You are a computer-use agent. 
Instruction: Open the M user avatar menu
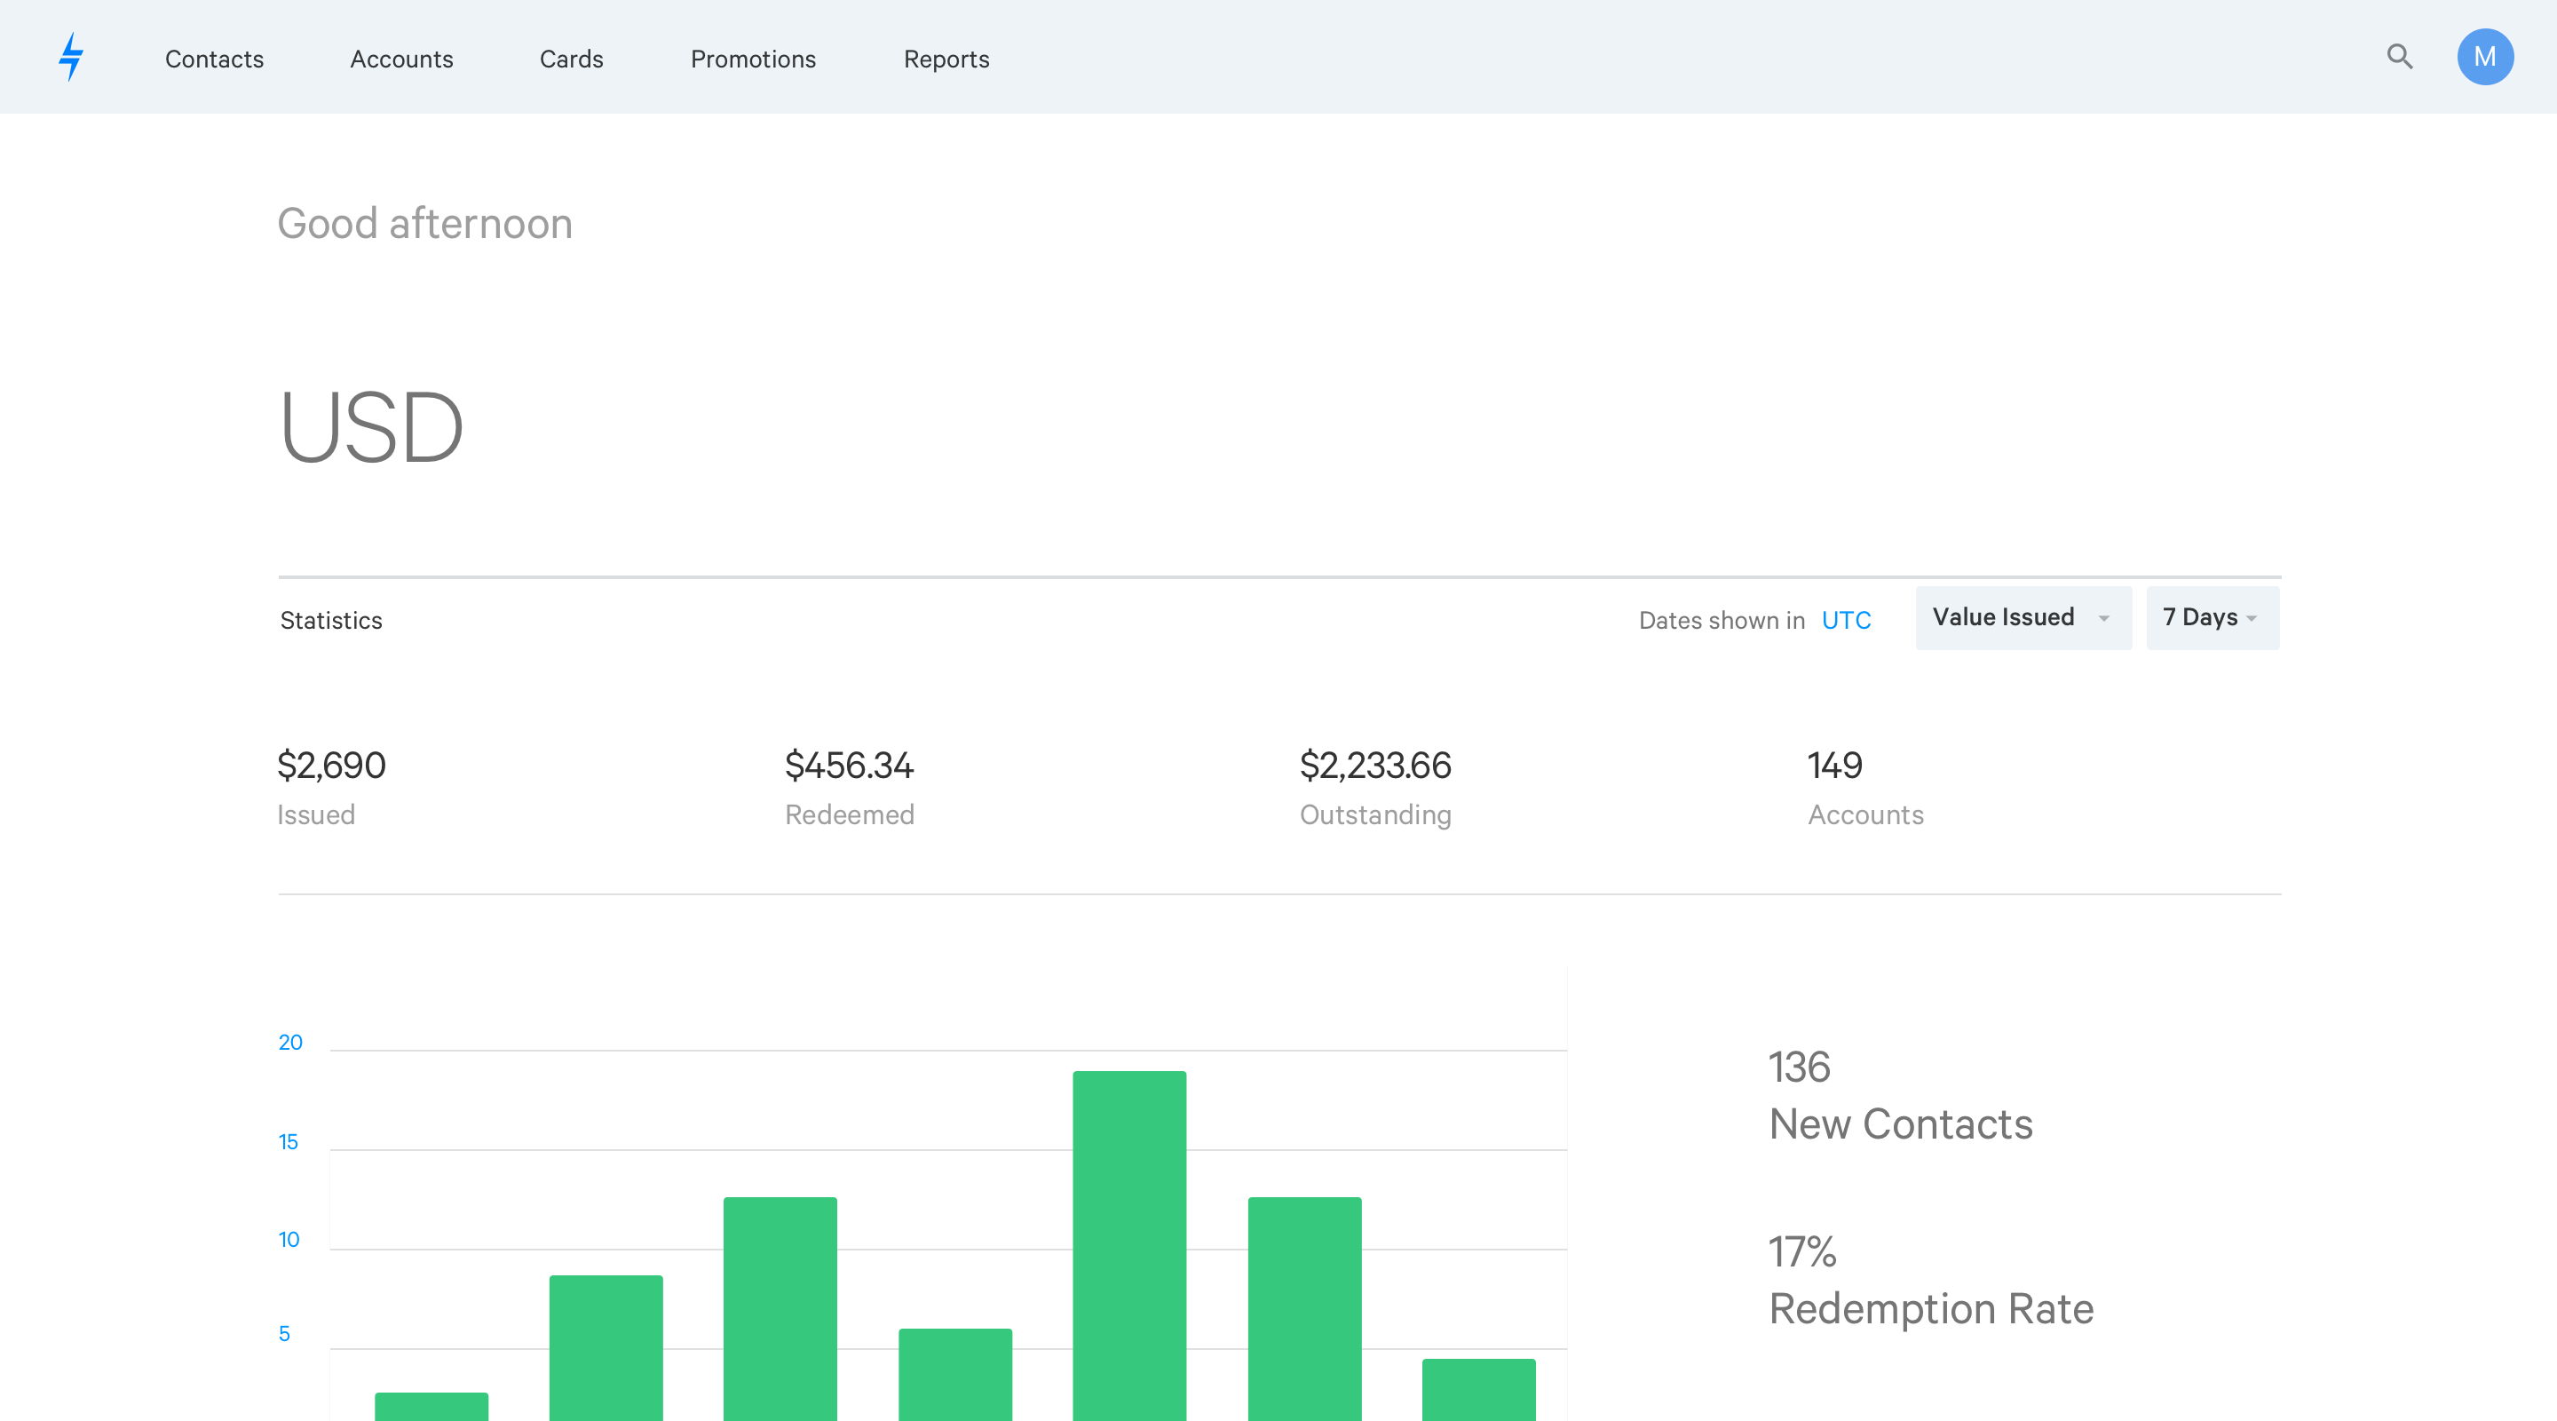tap(2484, 57)
